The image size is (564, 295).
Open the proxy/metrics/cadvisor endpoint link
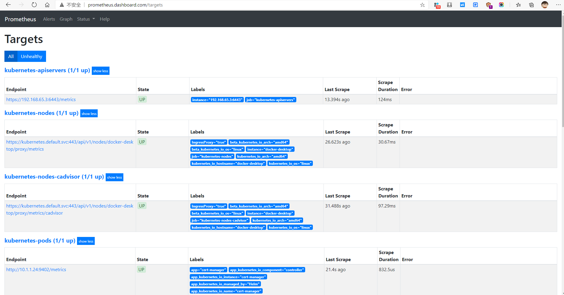[70, 210]
